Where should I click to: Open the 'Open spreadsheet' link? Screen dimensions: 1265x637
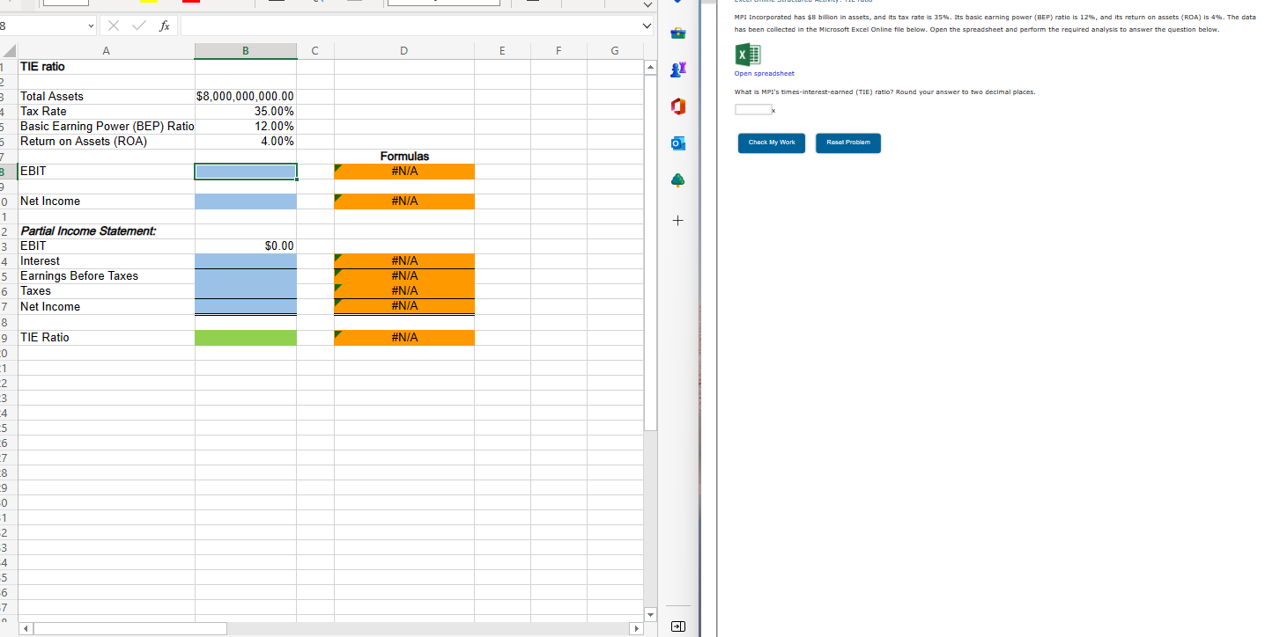tap(764, 73)
